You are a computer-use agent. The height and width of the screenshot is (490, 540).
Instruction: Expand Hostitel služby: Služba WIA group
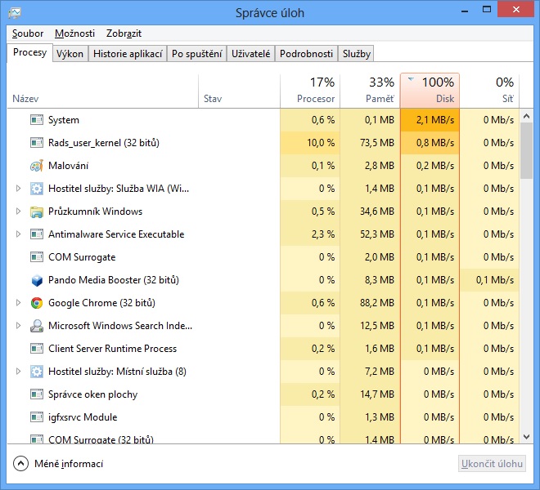[18, 189]
